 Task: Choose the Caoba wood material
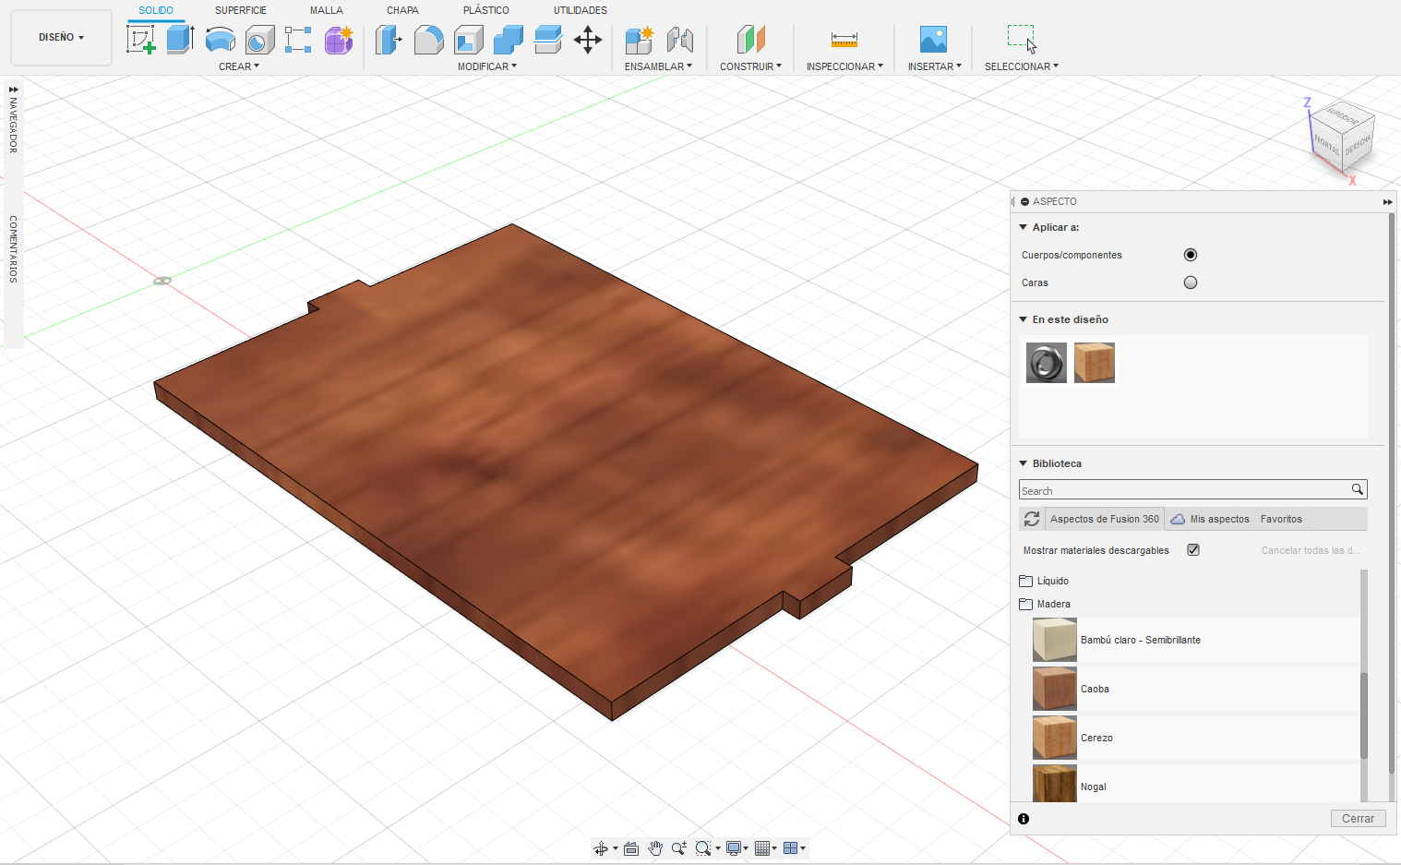[x=1195, y=689]
